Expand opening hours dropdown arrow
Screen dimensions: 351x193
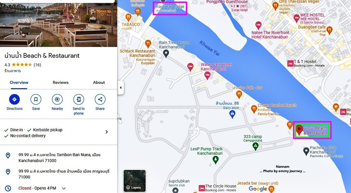pos(64,188)
